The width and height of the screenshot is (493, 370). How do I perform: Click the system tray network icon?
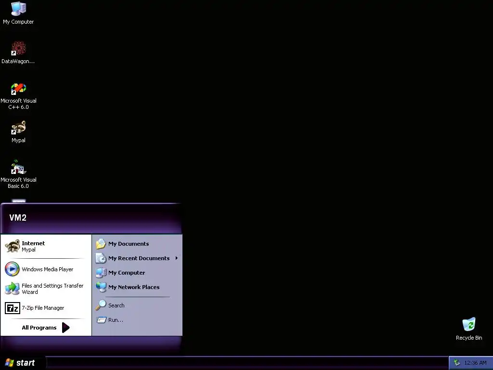pyautogui.click(x=457, y=363)
